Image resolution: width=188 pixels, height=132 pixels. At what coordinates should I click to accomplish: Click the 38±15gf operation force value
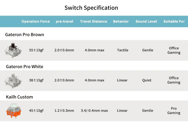[x=36, y=80]
